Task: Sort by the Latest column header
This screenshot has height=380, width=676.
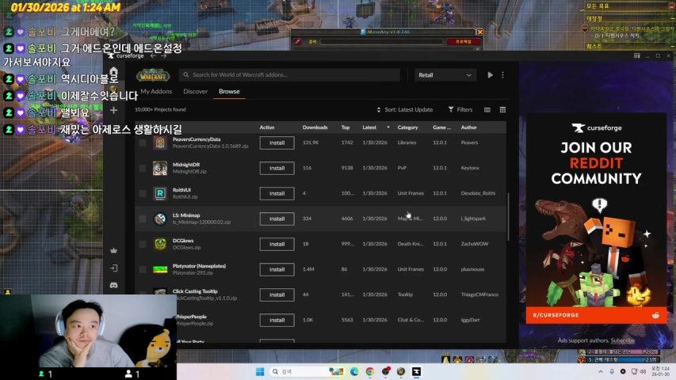Action: (369, 127)
